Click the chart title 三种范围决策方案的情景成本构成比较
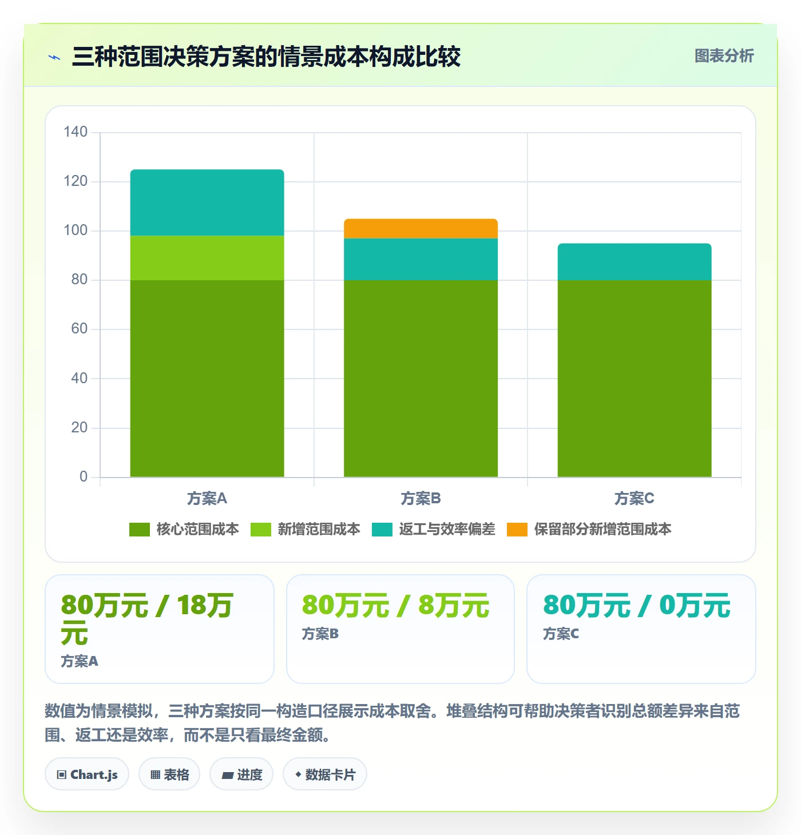 click(266, 57)
